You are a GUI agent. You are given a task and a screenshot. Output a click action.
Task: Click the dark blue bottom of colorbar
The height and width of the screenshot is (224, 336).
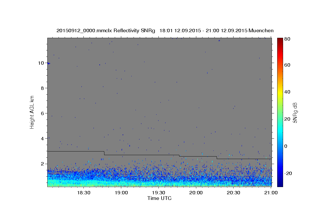tap(280, 184)
